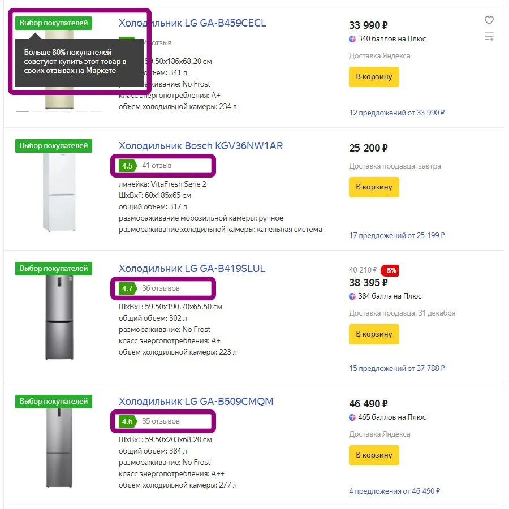Read the 41 отзыв for Bosch fridge
The width and height of the screenshot is (509, 509).
157,166
